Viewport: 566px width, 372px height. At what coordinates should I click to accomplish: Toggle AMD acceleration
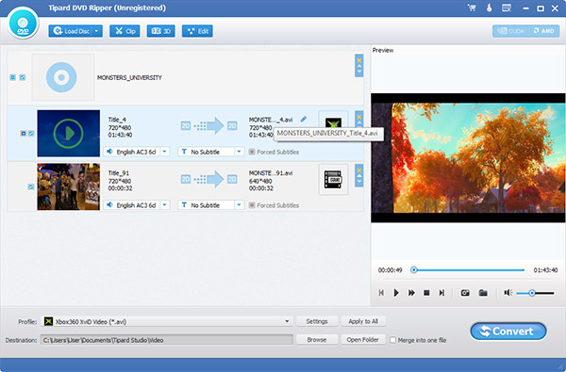[x=543, y=31]
